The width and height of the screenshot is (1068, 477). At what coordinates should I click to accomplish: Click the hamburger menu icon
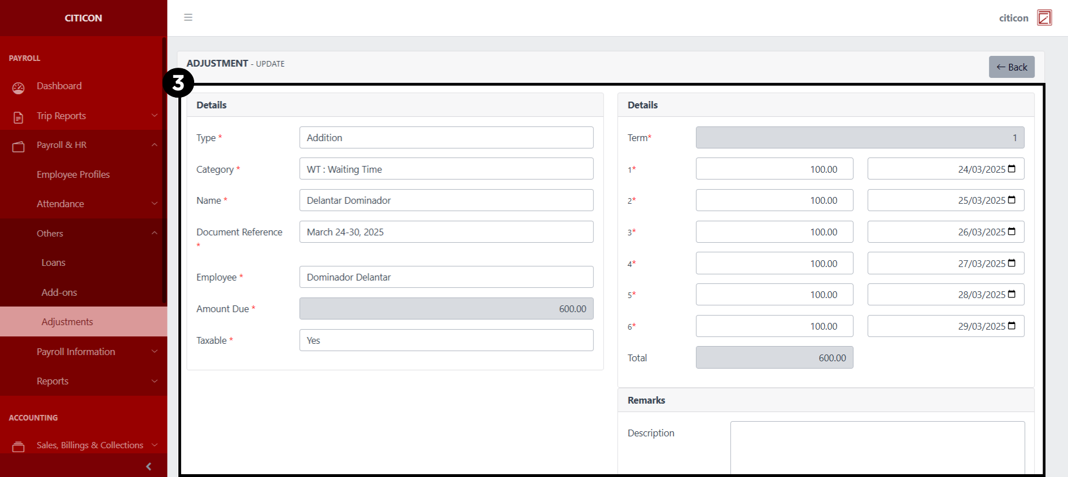188,17
